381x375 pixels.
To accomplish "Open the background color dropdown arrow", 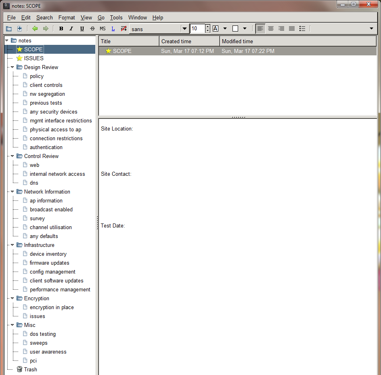I will coord(245,29).
